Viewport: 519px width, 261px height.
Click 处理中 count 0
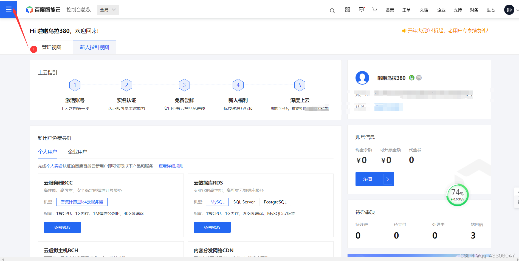tap(435, 236)
